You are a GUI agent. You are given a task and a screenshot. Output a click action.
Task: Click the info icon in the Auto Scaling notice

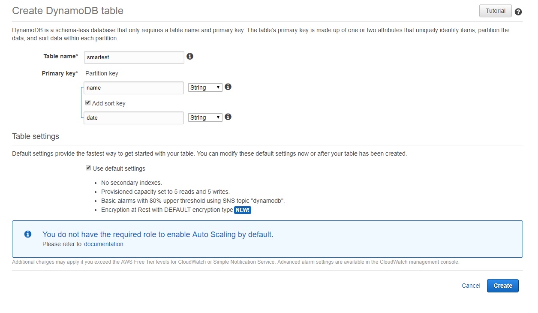coord(27,234)
